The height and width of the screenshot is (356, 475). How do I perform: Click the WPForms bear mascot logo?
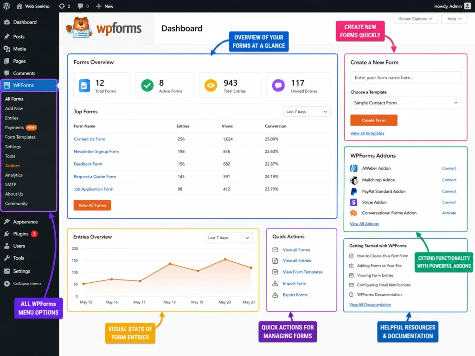(80, 27)
